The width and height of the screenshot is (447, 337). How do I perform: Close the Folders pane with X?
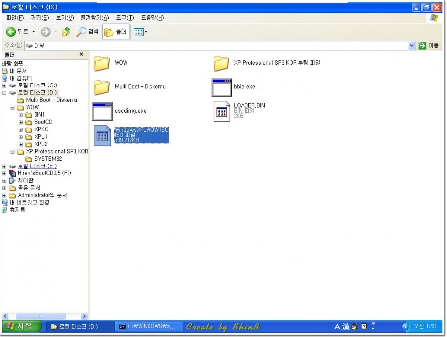[x=81, y=54]
